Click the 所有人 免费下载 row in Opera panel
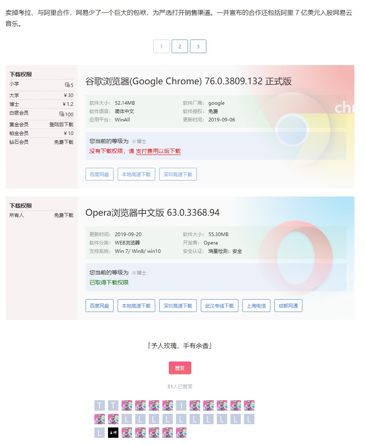 click(x=42, y=215)
